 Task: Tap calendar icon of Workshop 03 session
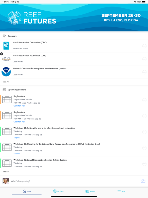pos(7,163)
